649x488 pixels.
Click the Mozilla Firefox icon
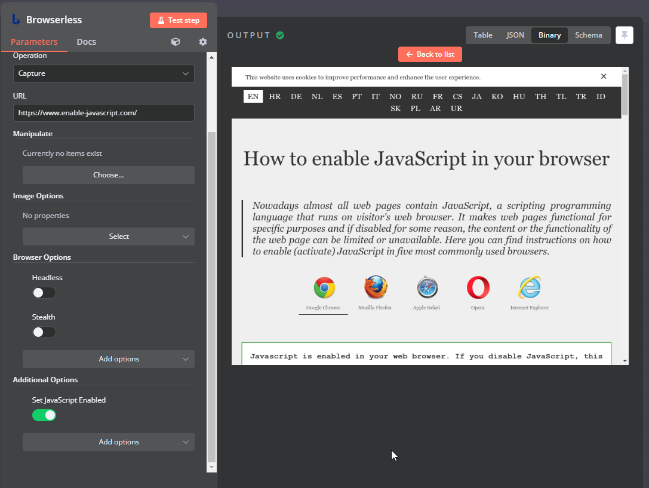click(375, 288)
